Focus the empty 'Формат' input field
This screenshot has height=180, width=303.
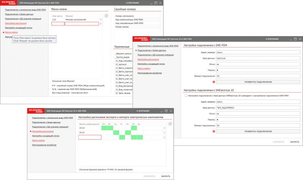82,24
